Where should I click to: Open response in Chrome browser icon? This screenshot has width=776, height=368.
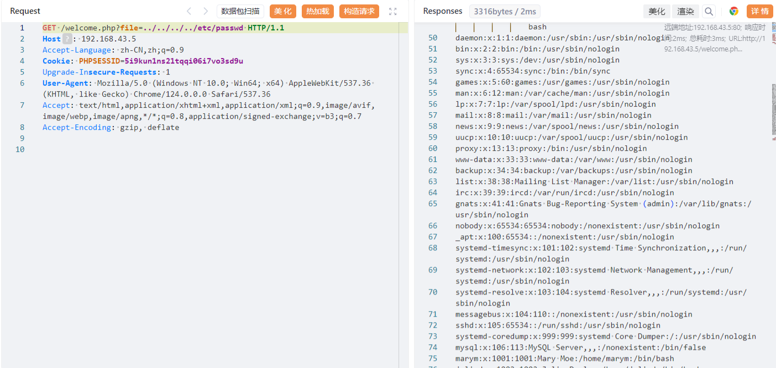click(734, 11)
